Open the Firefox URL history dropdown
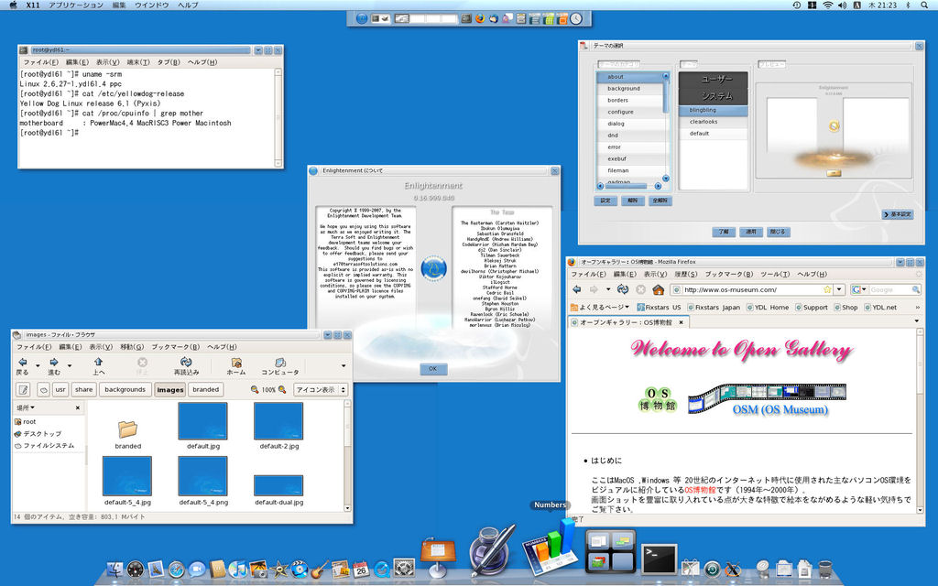 [839, 289]
